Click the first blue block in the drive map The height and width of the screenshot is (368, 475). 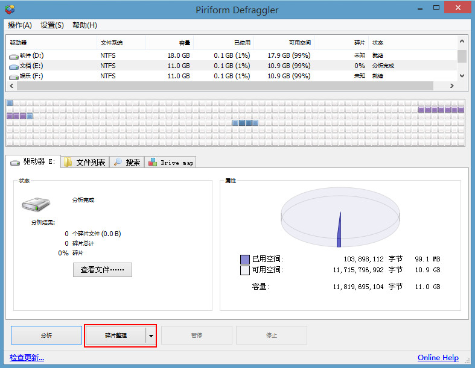coord(10,103)
